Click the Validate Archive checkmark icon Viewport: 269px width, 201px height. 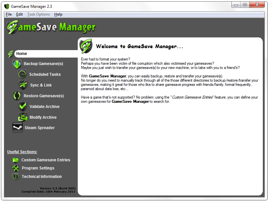pos(23,106)
